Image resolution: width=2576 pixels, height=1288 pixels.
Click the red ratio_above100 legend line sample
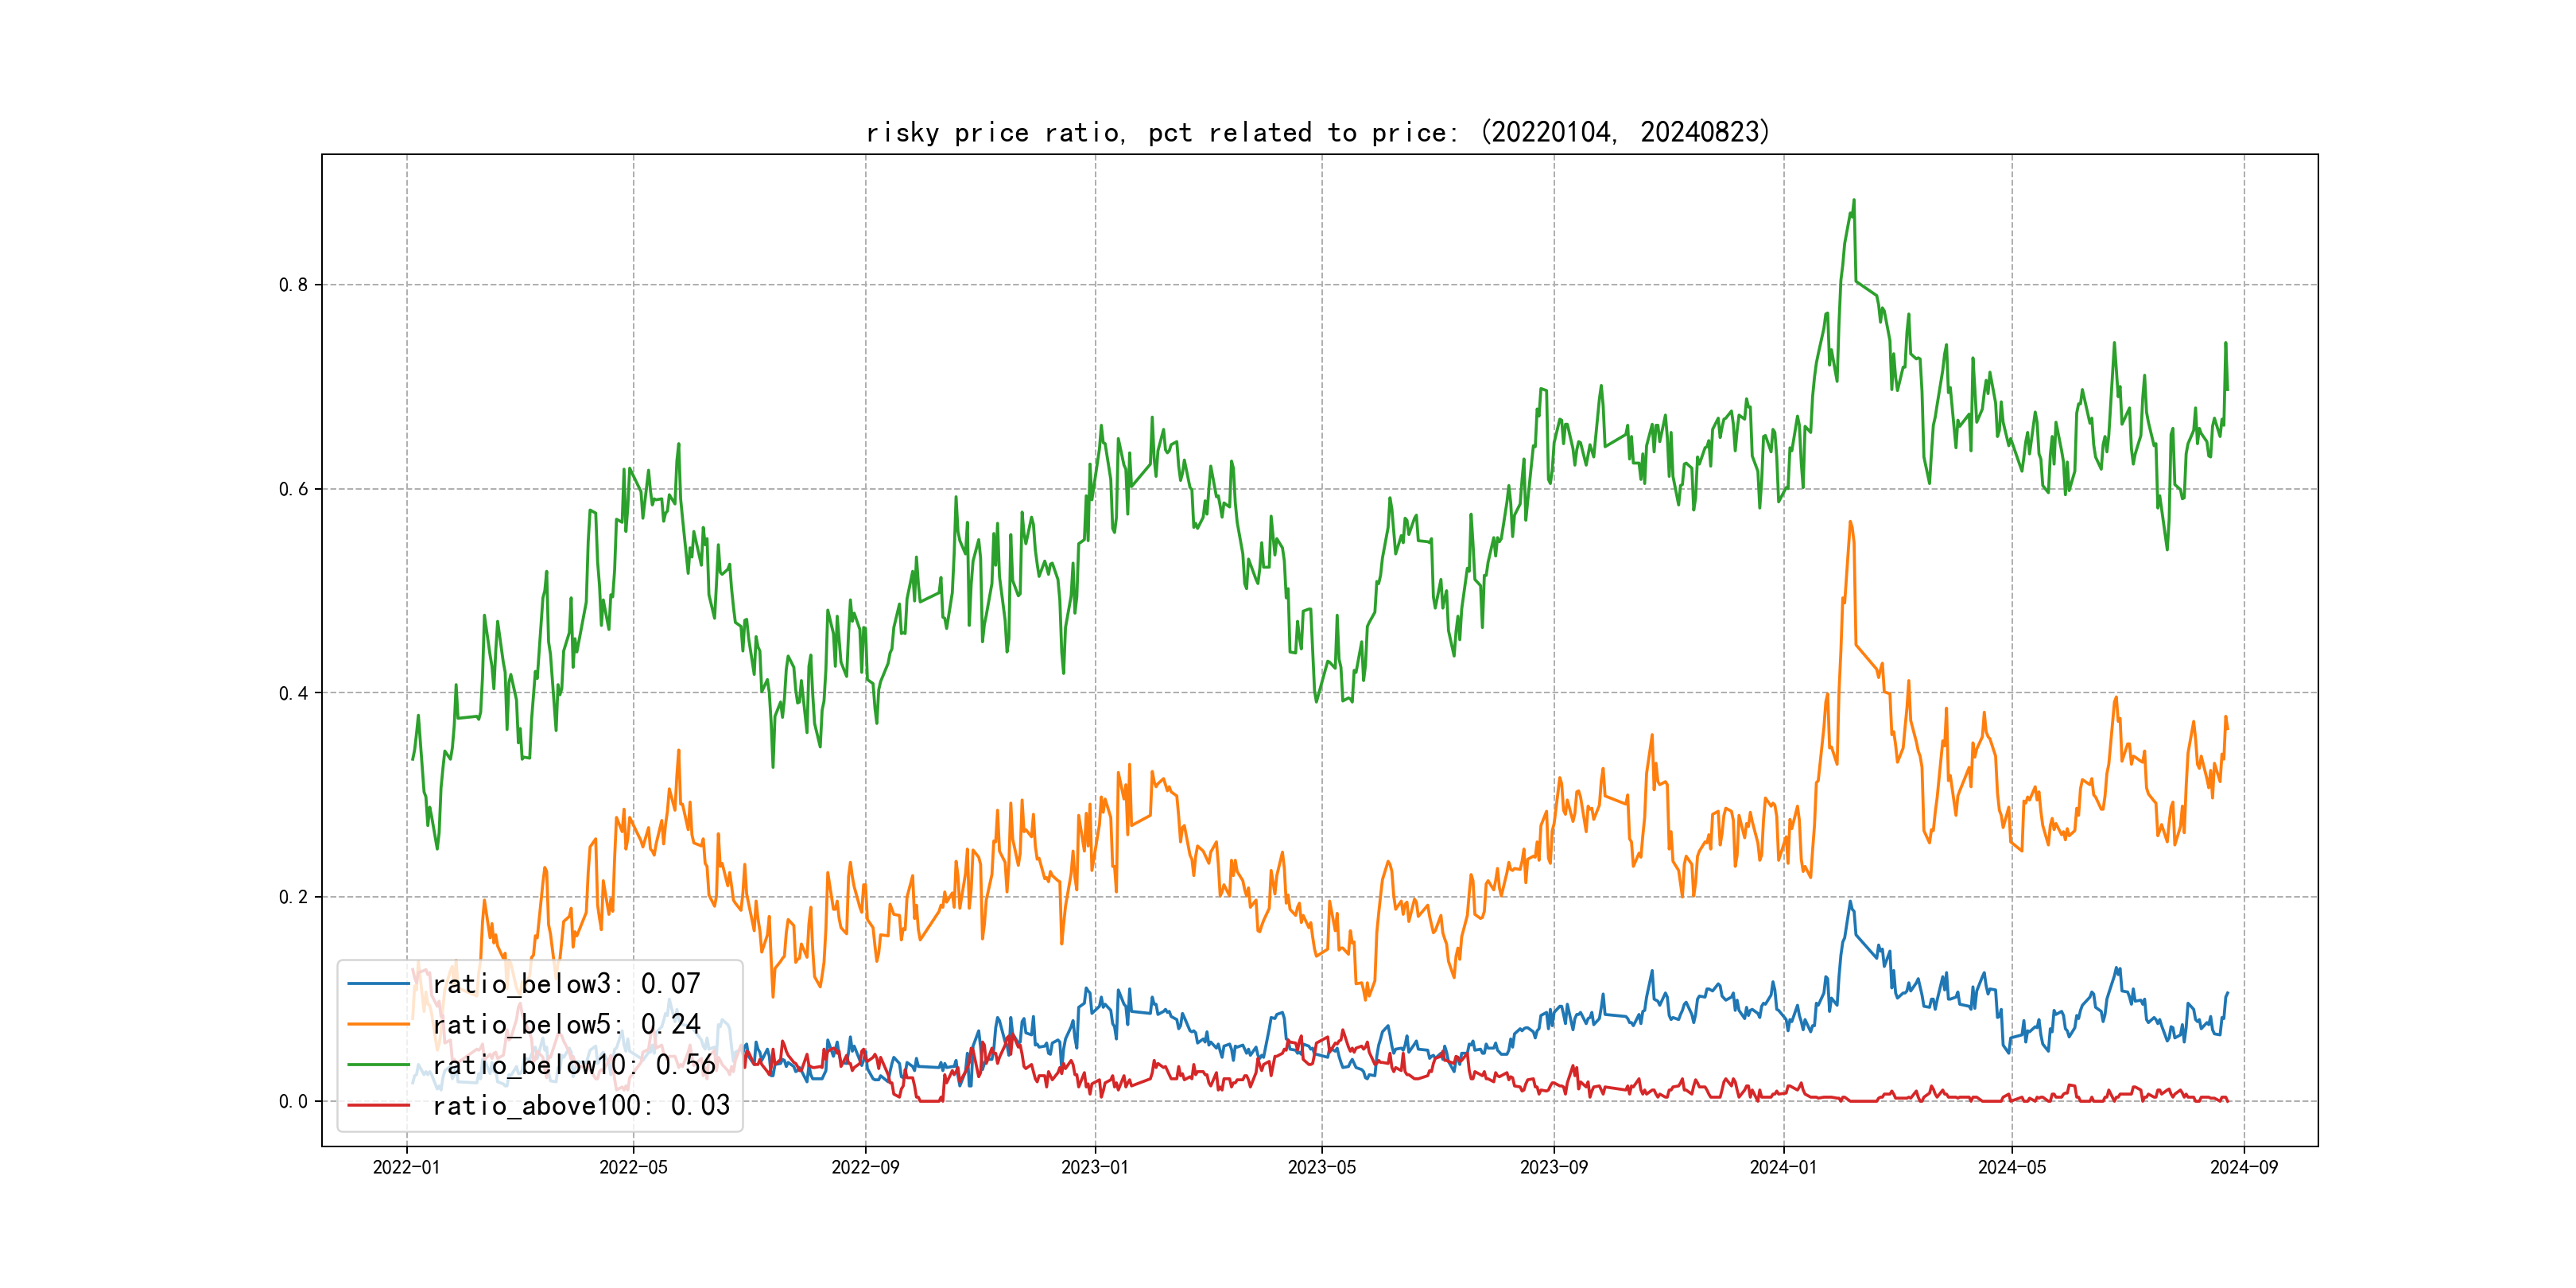[x=378, y=1105]
